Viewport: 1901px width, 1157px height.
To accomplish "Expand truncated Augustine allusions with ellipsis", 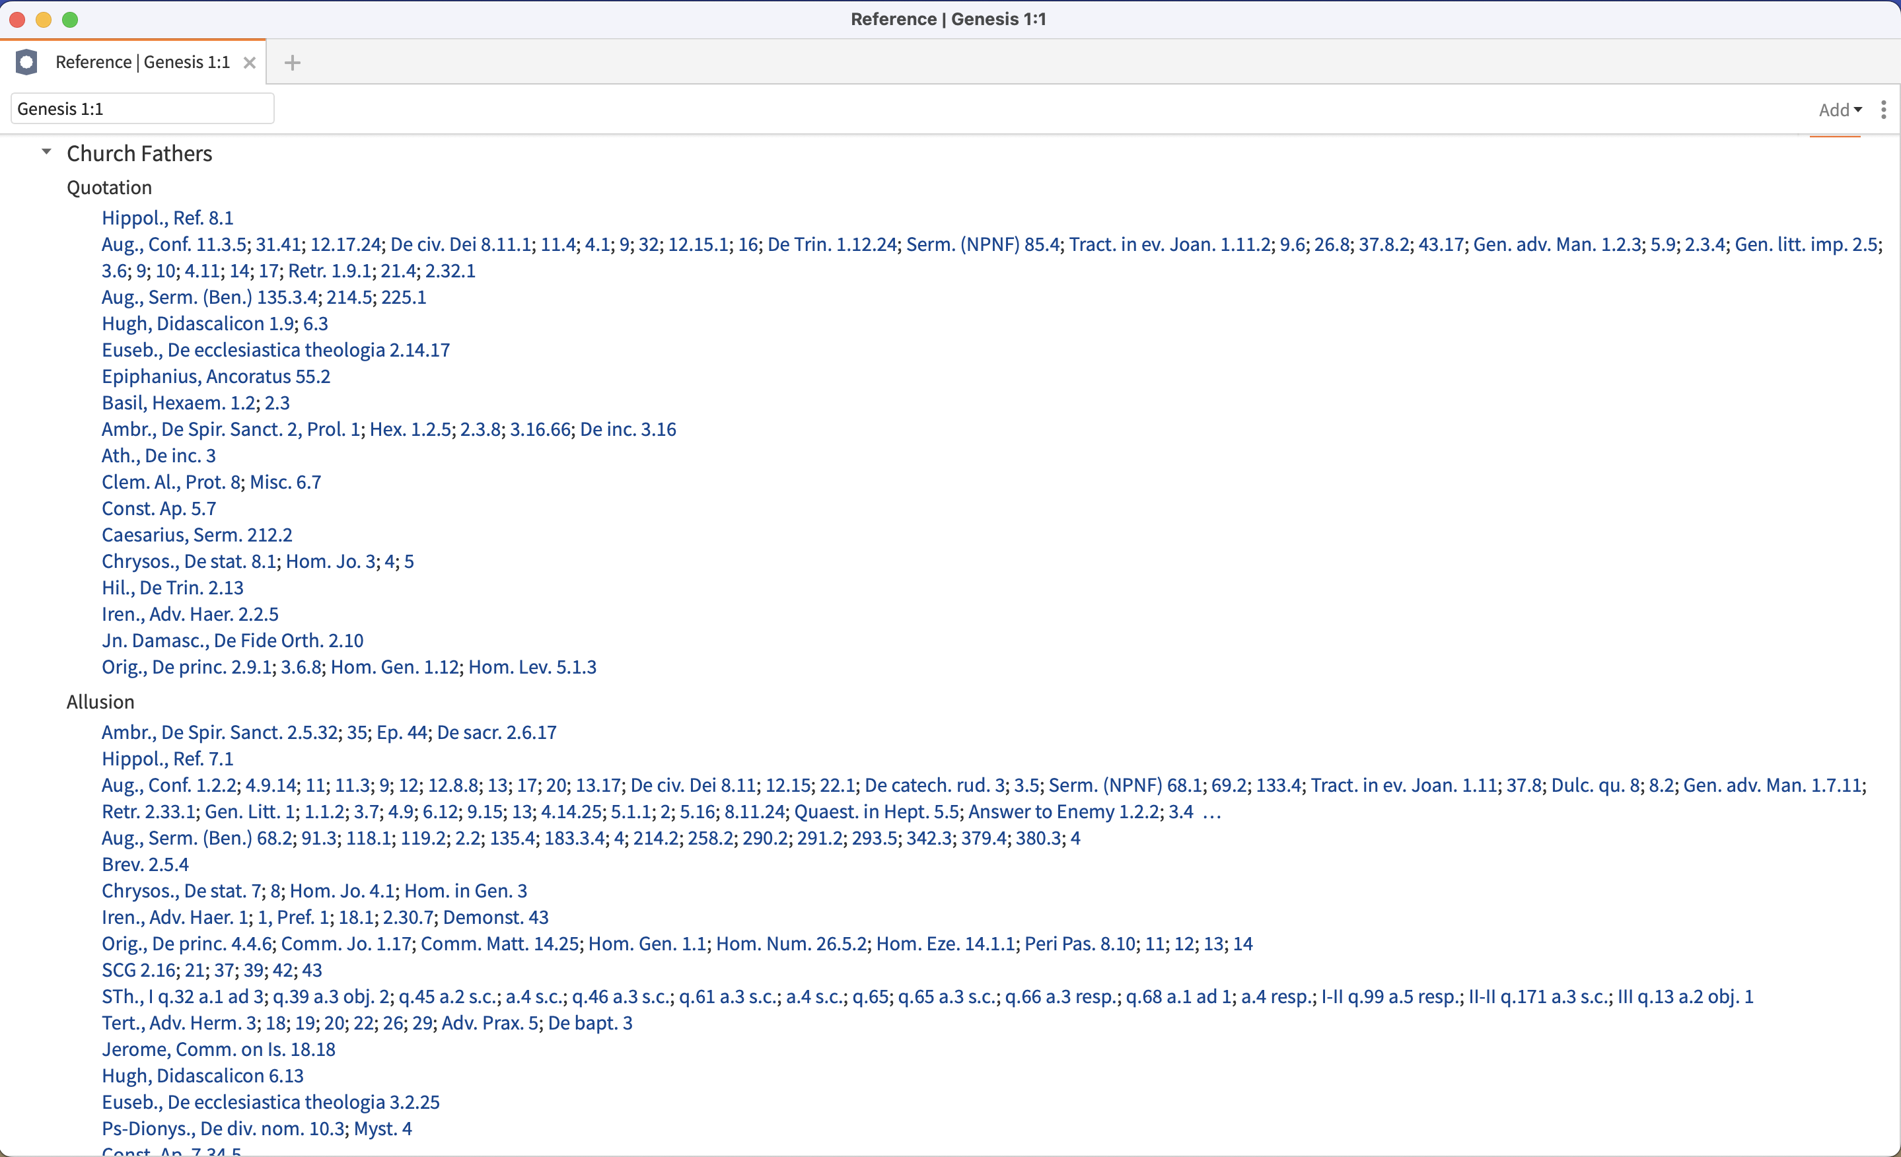I will tap(1211, 812).
